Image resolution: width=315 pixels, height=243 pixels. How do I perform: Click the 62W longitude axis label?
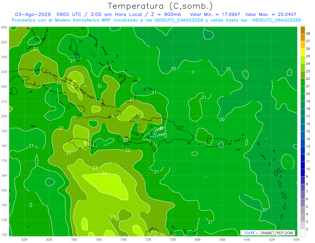[272, 240]
